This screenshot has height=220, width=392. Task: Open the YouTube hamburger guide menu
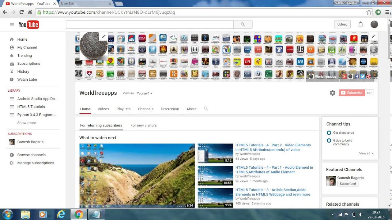pyautogui.click(x=12, y=25)
